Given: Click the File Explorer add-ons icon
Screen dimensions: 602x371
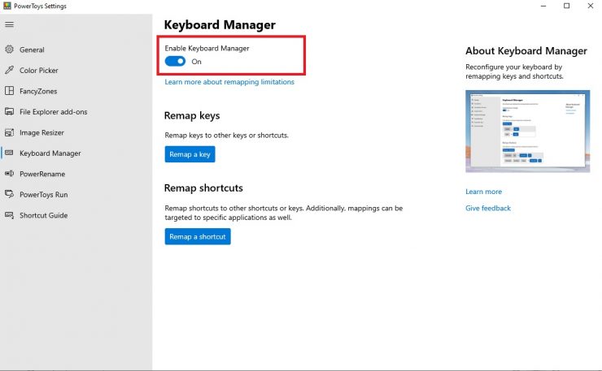Looking at the screenshot, I should tap(9, 111).
